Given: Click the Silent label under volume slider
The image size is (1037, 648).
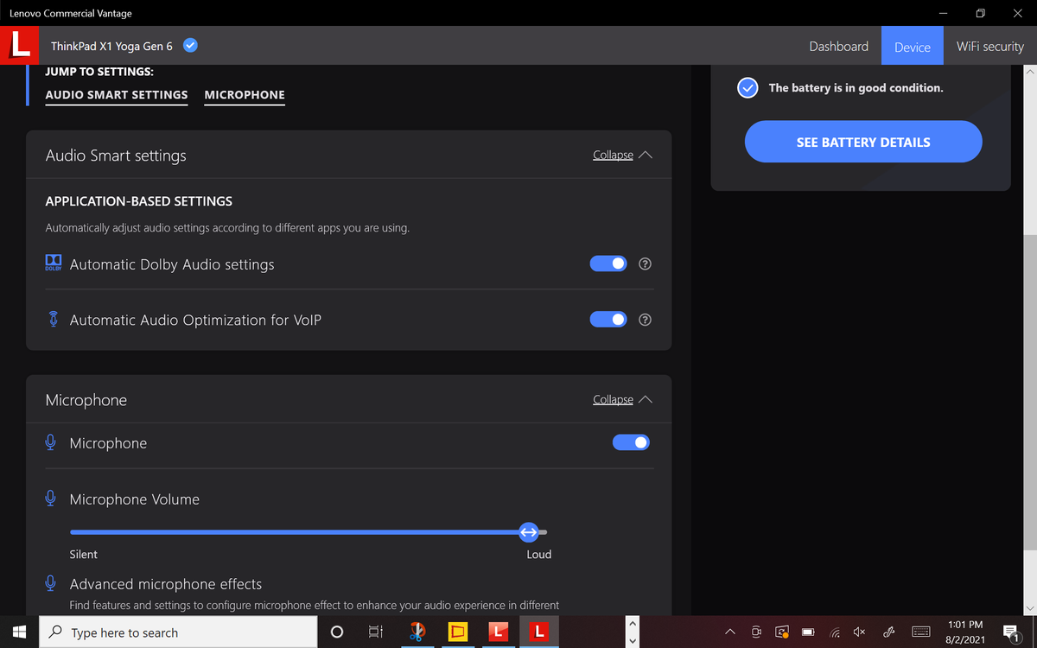Looking at the screenshot, I should [84, 555].
